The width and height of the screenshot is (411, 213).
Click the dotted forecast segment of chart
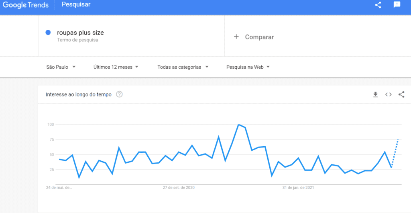tap(395, 153)
